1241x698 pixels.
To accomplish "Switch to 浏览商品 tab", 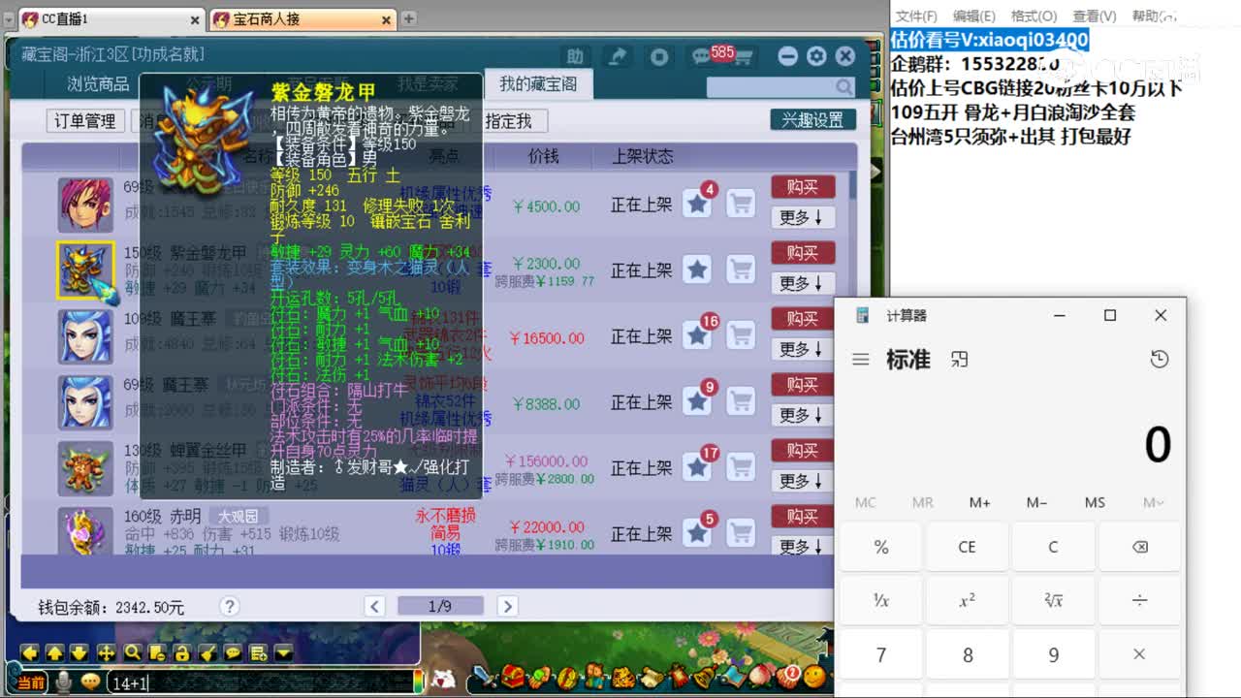I will [x=98, y=84].
